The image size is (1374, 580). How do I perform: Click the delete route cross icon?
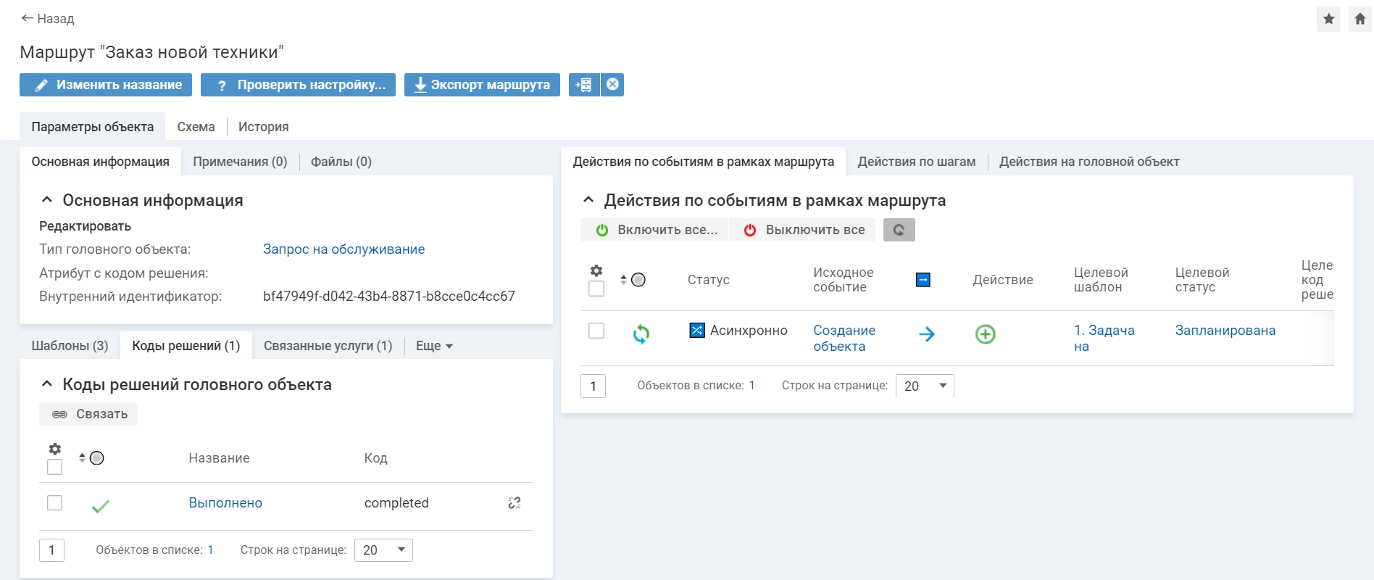point(612,85)
